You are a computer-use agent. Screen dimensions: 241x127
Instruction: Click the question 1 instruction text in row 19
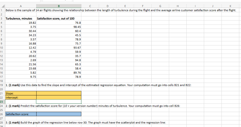pyautogui.click(x=98, y=85)
